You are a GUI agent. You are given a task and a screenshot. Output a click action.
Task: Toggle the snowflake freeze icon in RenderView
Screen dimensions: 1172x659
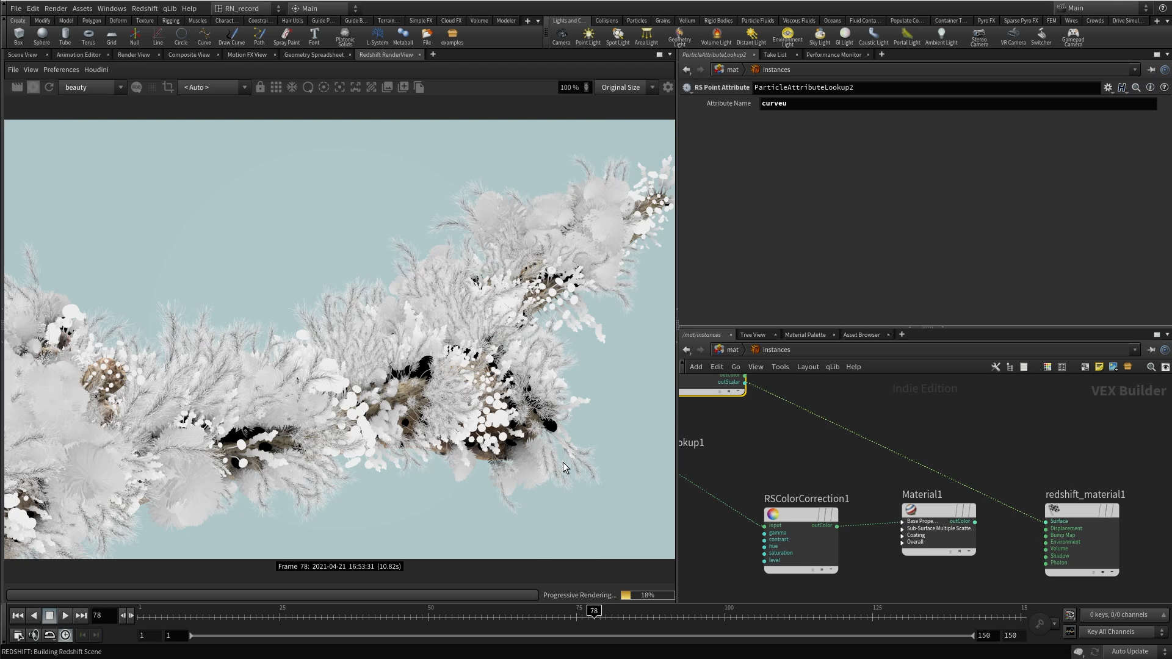292,87
